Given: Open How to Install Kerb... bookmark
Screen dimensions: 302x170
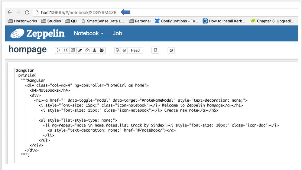Looking at the screenshot, I should coord(224,21).
